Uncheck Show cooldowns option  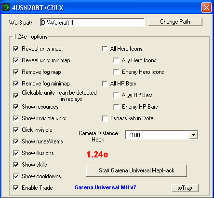(x=16, y=176)
